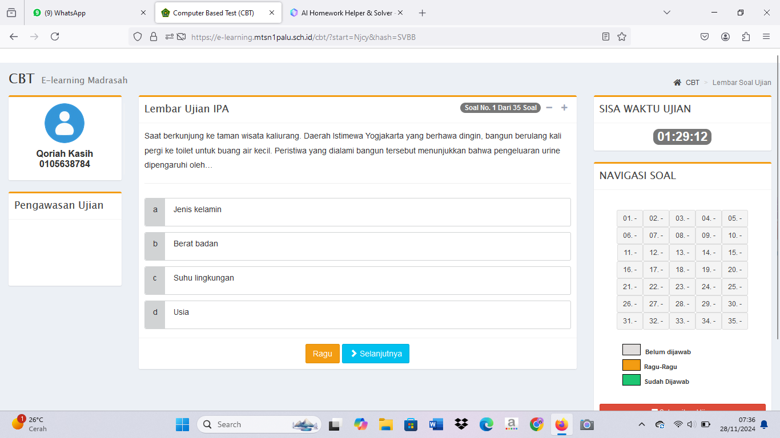Select answer option d Usia
Screen dimensions: 780x438
point(357,315)
